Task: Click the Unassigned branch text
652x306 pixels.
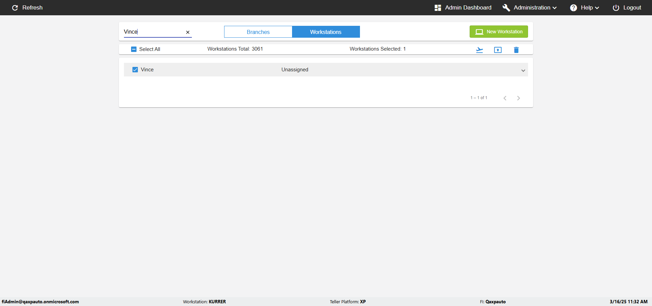Action: click(x=295, y=70)
